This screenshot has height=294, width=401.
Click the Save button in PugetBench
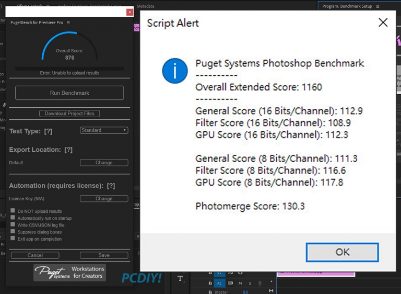point(104,255)
